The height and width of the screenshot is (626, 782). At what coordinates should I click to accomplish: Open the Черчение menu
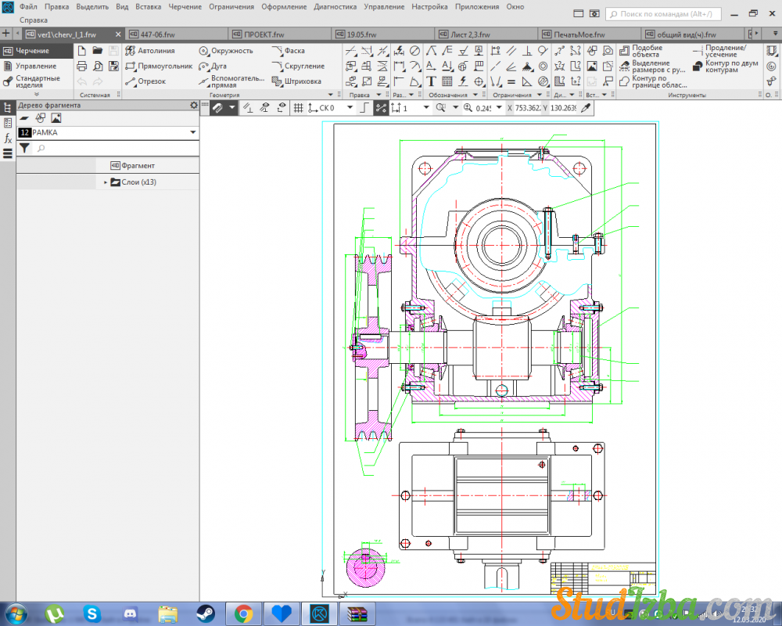[185, 6]
